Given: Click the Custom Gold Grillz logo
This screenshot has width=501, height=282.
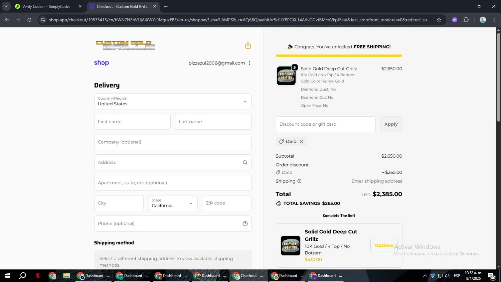Looking at the screenshot, I should click(125, 45).
